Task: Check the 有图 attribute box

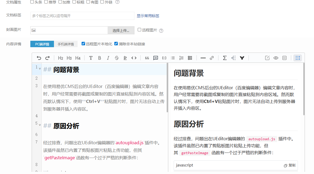Action: [x=88, y=2]
